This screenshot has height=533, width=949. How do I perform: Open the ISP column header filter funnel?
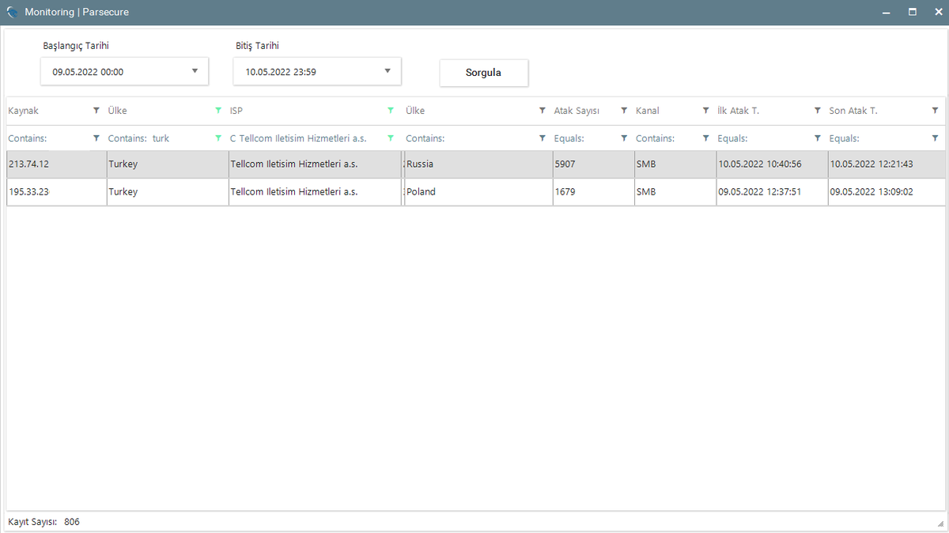[x=391, y=111]
